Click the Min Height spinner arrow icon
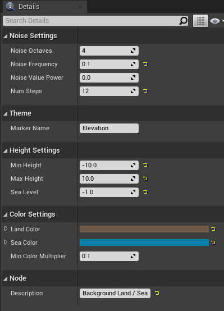 133,165
